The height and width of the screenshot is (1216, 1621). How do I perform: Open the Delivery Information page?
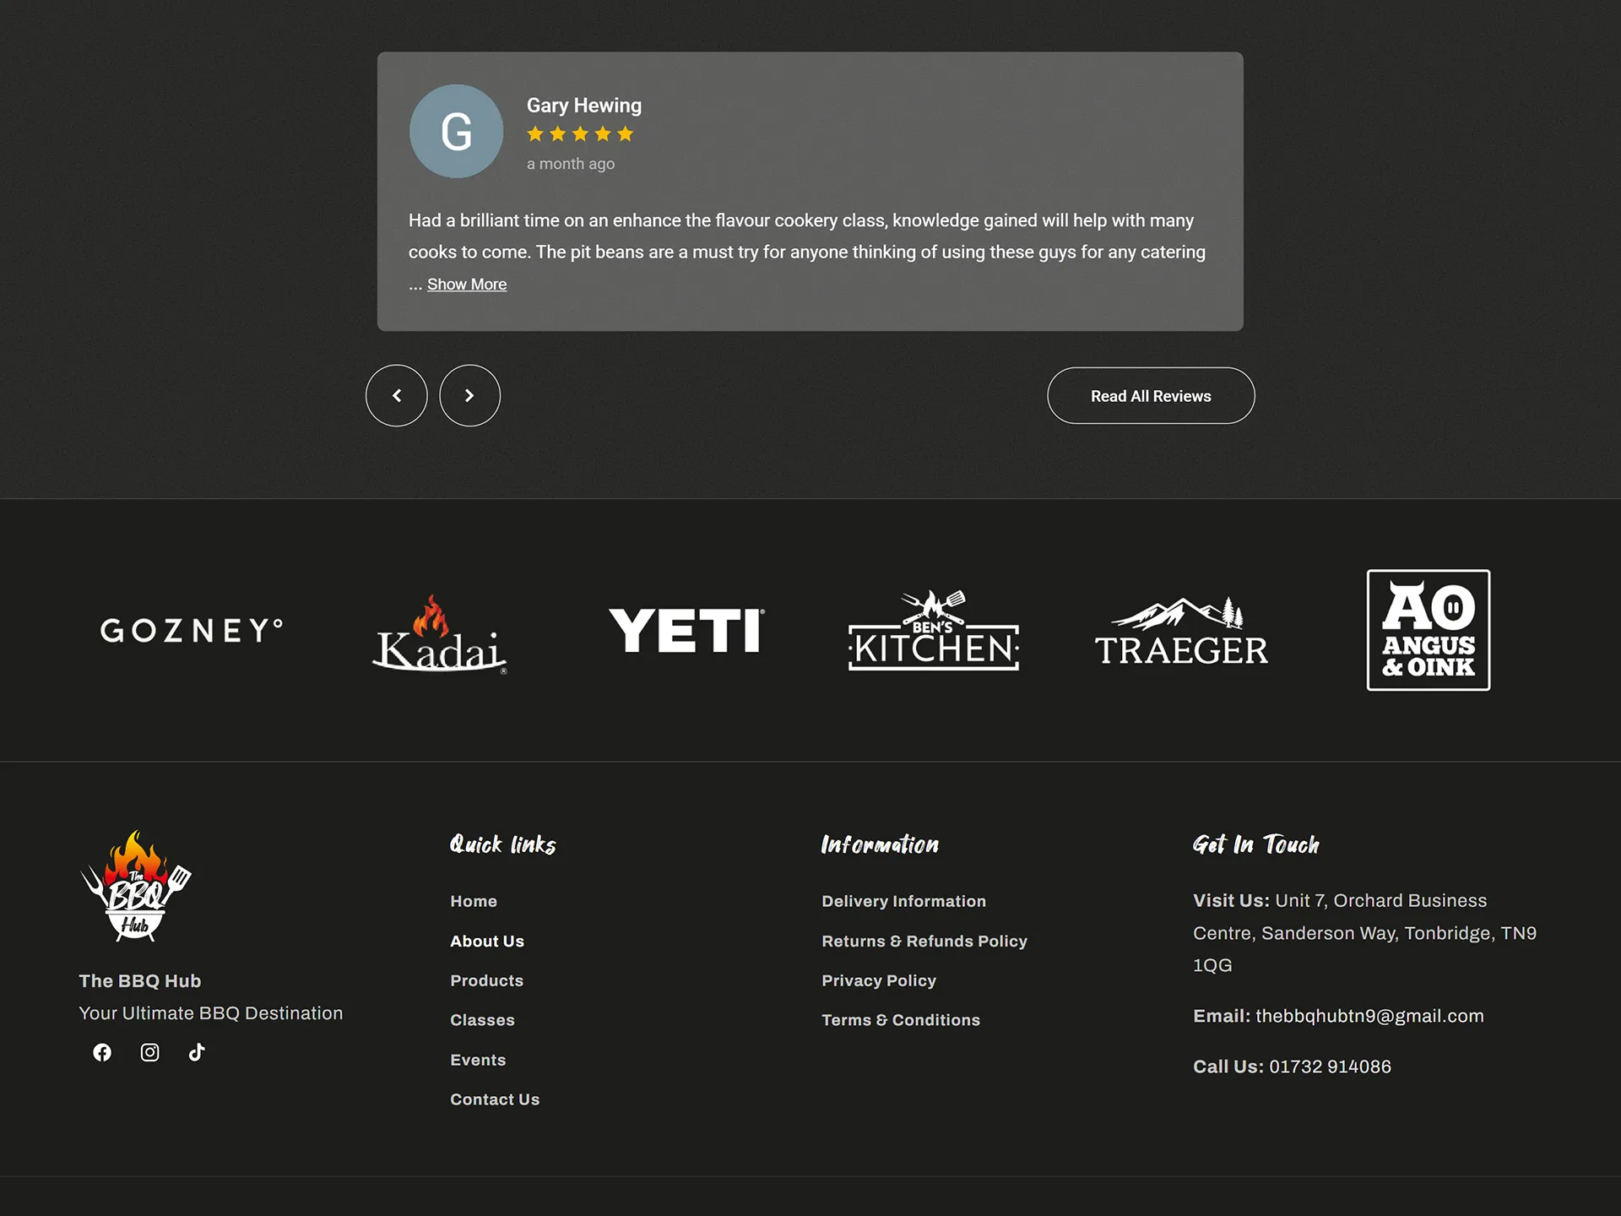(x=903, y=901)
